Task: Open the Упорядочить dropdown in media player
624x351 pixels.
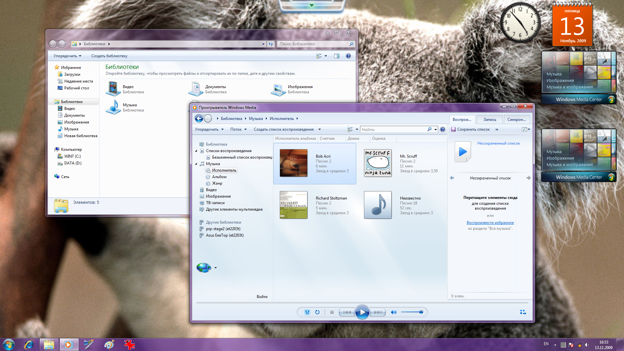Action: tap(209, 129)
